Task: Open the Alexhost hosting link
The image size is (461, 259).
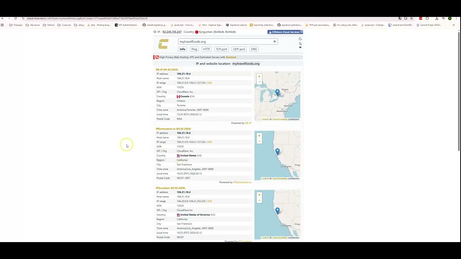Action: [x=231, y=57]
